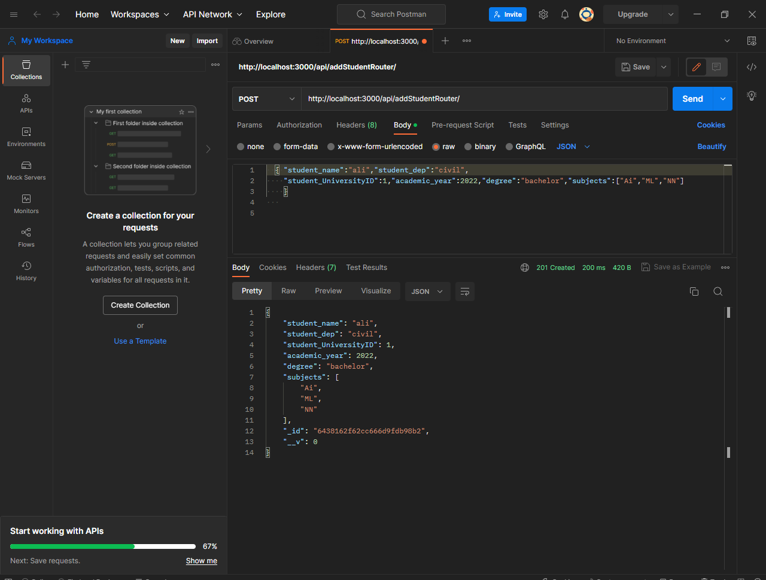
Task: Open Mock Servers in sidebar
Action: [x=26, y=171]
